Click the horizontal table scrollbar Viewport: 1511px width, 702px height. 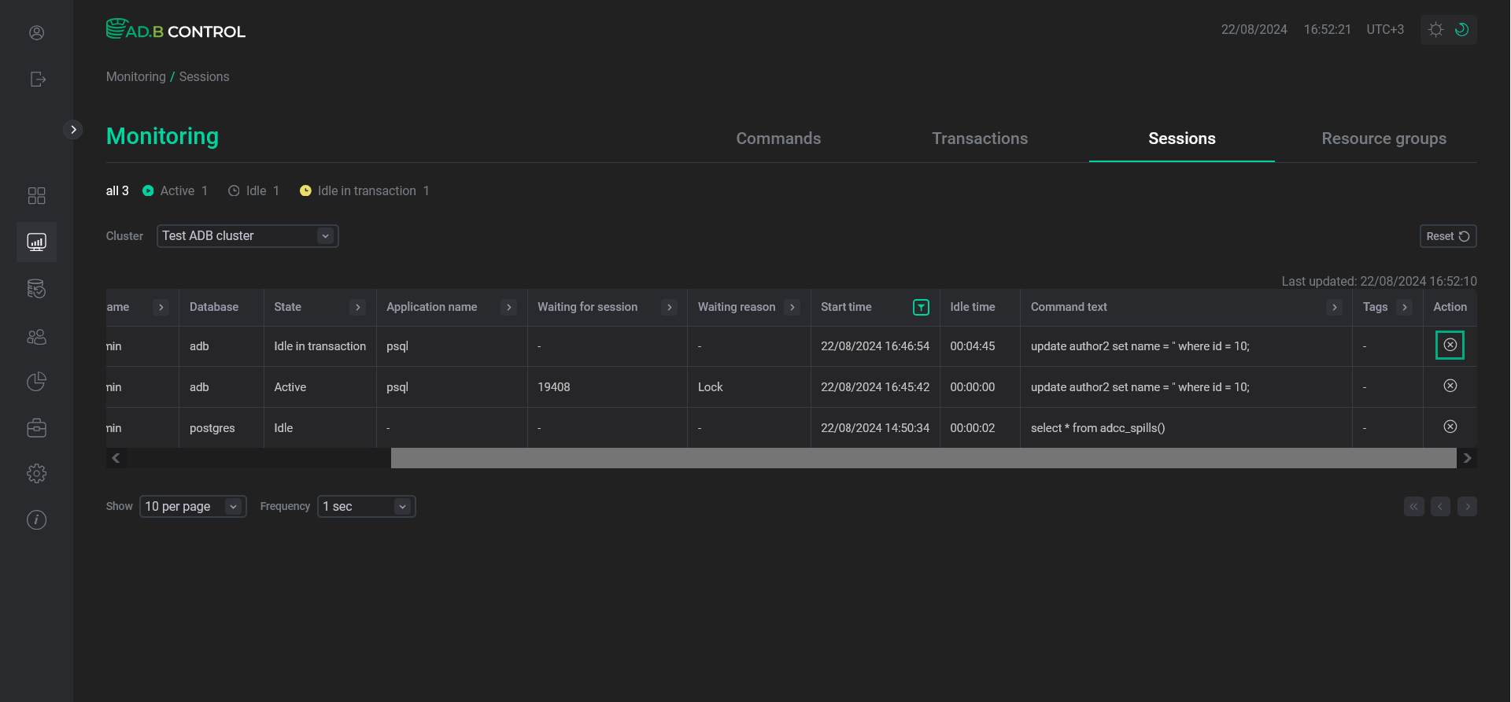[x=922, y=458]
